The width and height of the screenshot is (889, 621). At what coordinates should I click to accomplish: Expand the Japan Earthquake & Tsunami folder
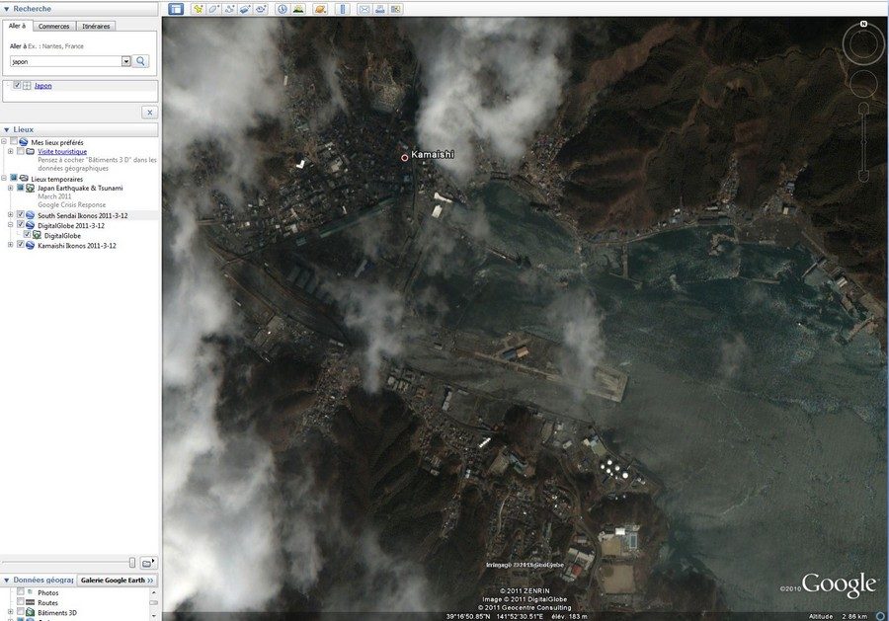point(10,188)
